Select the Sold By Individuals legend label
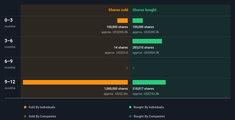235x120 pixels. (x=42, y=107)
